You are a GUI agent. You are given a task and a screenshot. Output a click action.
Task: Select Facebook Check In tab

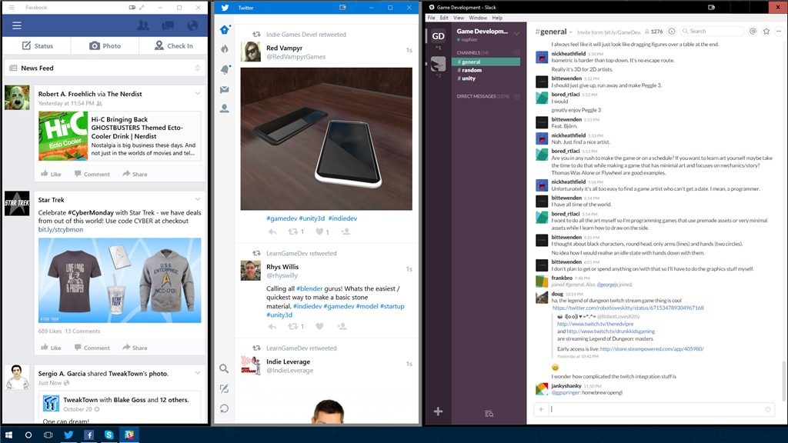pos(173,45)
